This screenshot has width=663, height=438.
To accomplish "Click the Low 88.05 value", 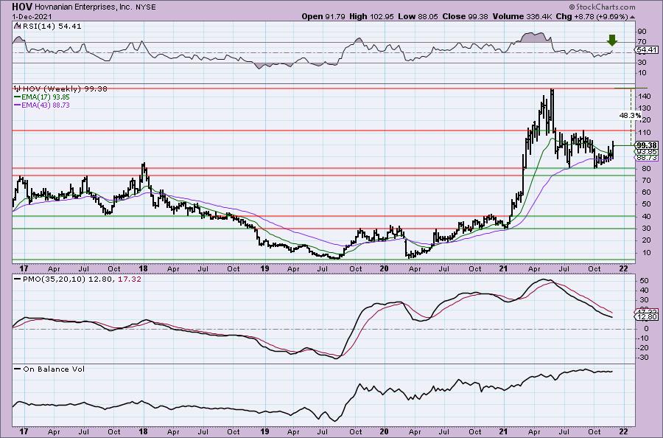I will [x=418, y=16].
